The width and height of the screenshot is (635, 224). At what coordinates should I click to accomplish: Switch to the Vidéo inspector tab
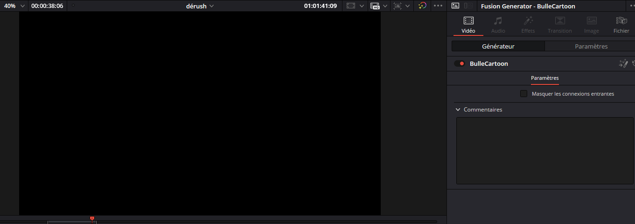468,25
